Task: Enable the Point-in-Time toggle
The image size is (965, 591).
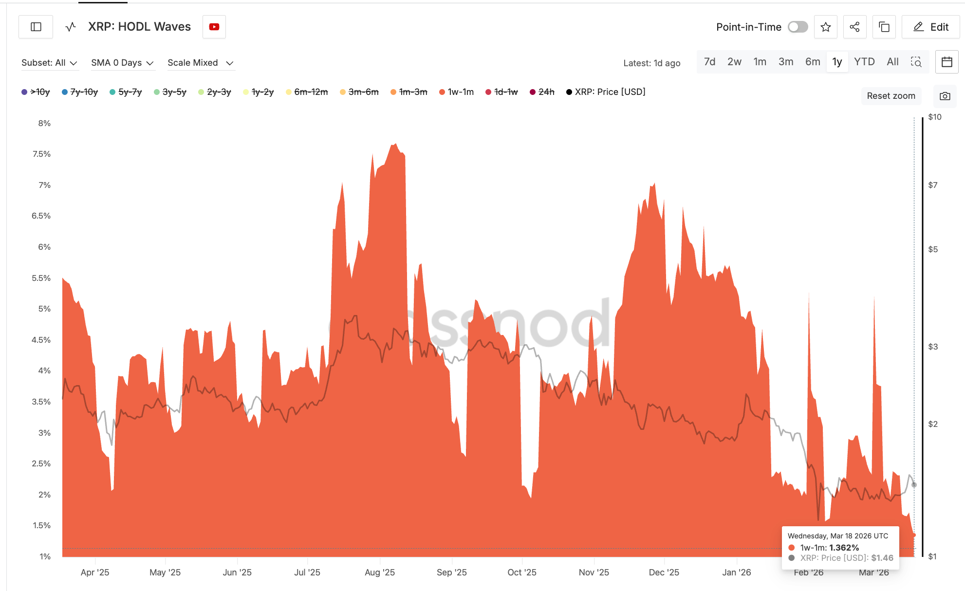Action: click(797, 27)
